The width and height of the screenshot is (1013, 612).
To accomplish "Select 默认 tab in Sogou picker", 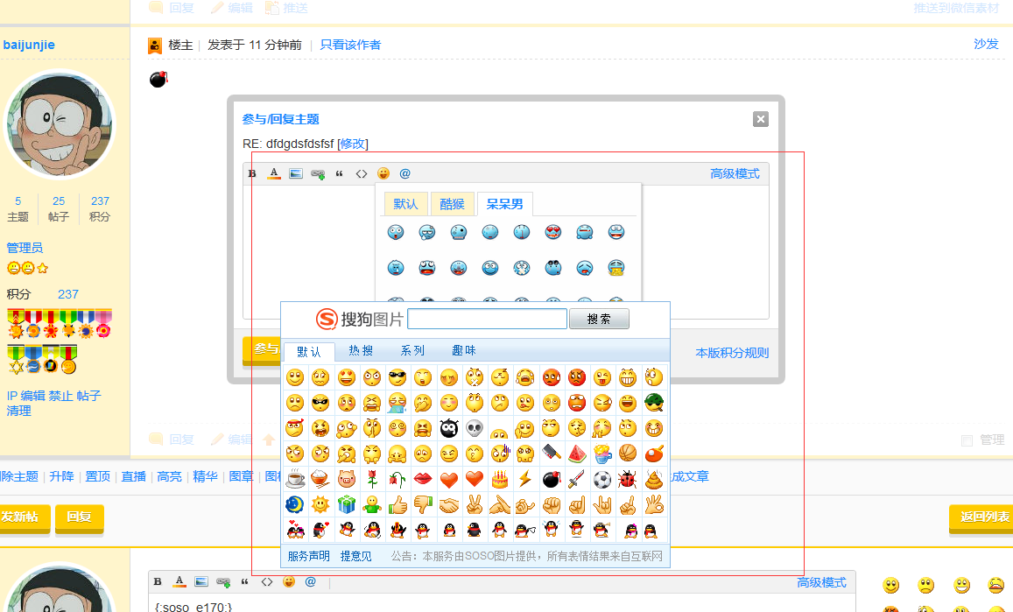I will pyautogui.click(x=309, y=352).
